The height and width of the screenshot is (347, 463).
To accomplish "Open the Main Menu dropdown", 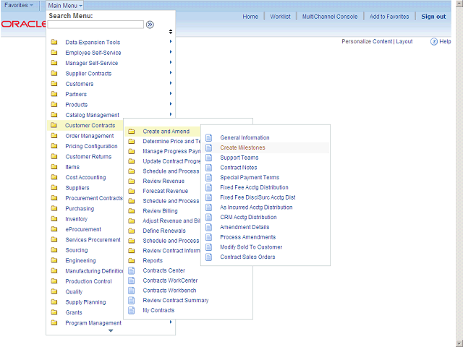I will (x=65, y=6).
